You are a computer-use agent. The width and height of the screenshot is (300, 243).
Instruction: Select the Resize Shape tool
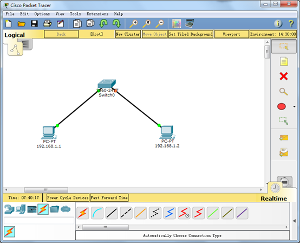(x=284, y=121)
